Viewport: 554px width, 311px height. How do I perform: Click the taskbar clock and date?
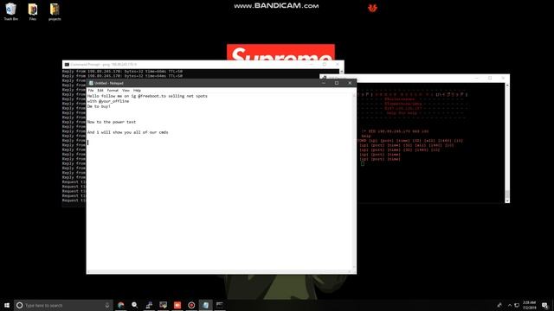click(529, 305)
